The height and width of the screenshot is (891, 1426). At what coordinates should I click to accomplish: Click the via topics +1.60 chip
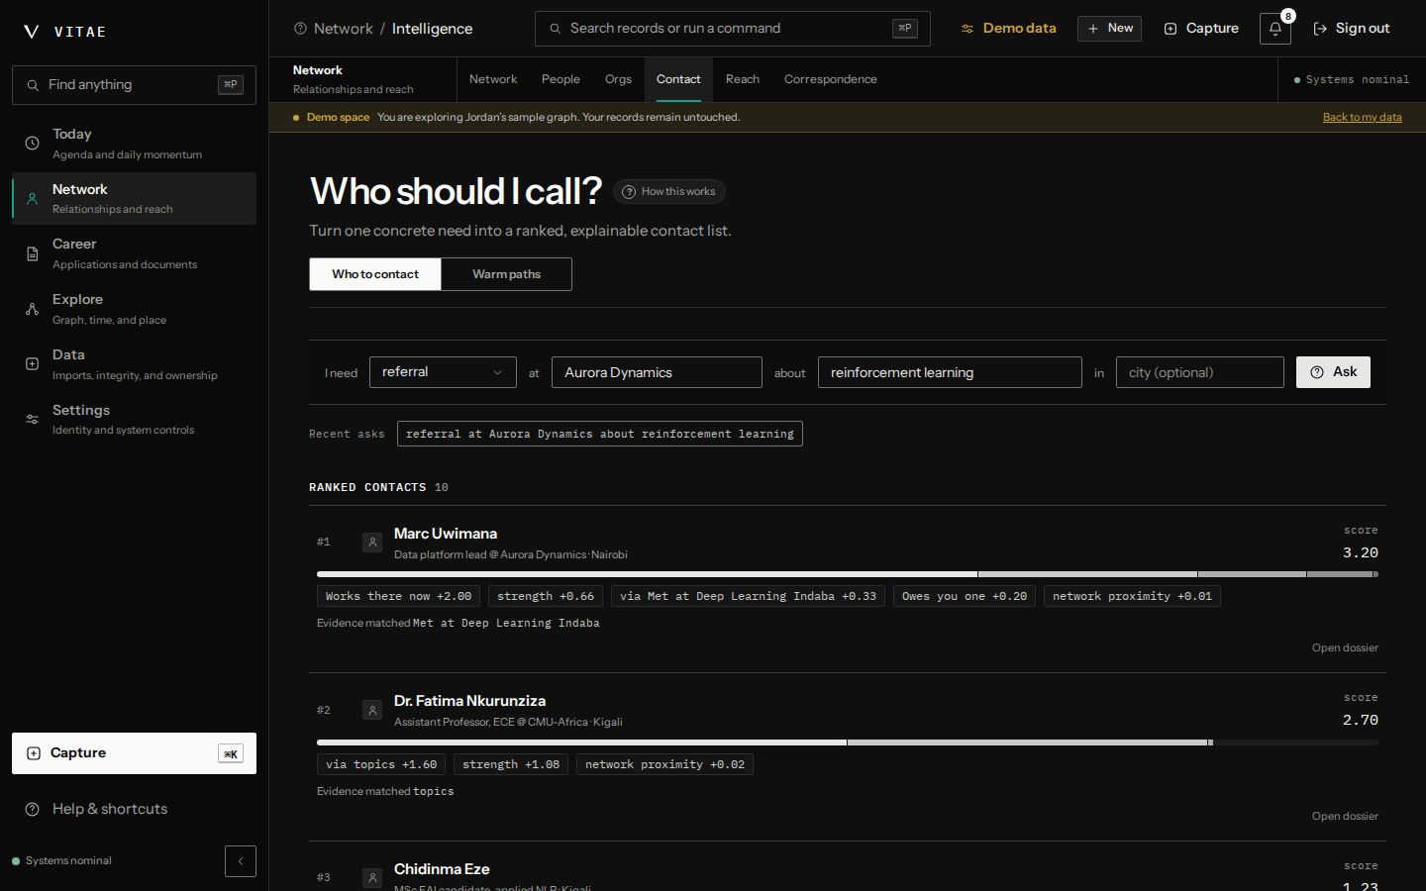pos(381,764)
